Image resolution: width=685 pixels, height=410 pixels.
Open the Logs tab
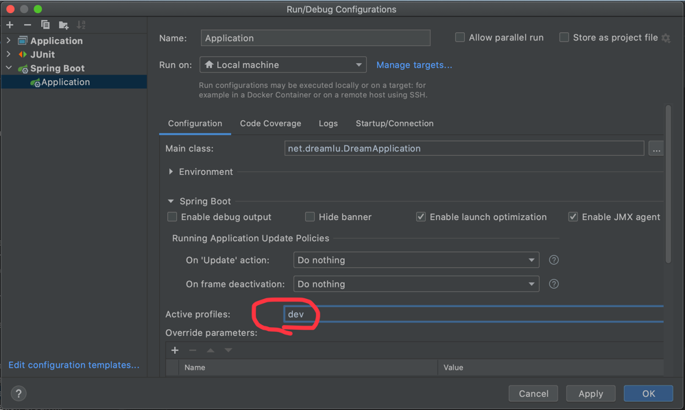tap(328, 123)
